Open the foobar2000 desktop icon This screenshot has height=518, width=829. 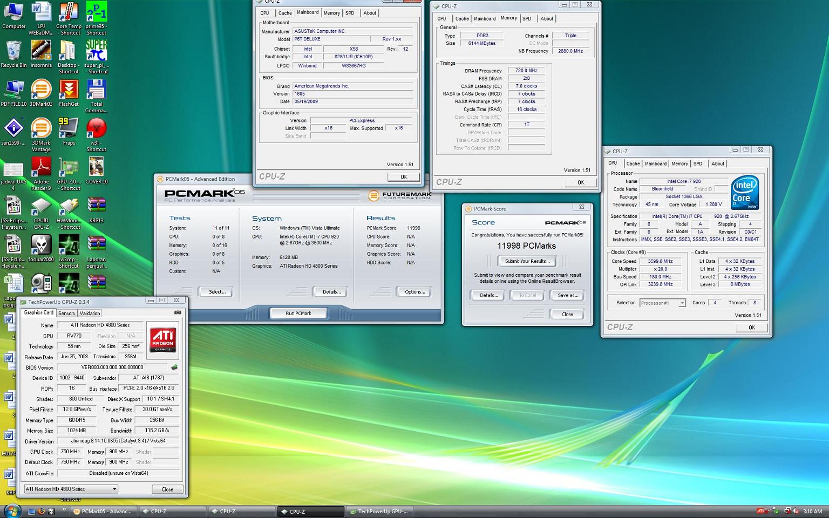[41, 248]
